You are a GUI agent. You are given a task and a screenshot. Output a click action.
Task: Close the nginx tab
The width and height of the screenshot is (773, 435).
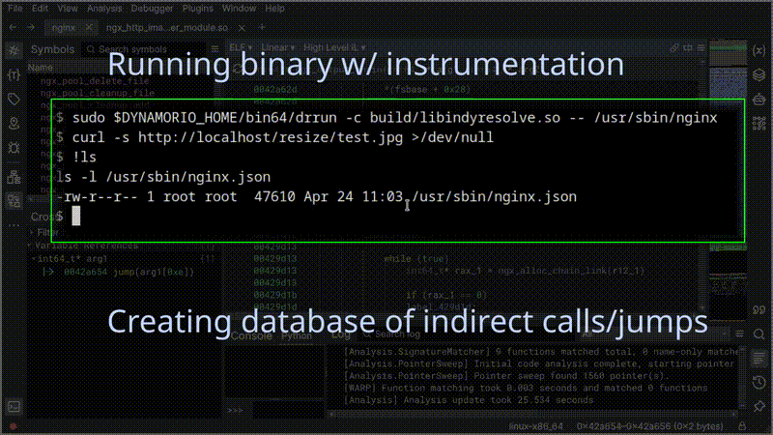89,28
